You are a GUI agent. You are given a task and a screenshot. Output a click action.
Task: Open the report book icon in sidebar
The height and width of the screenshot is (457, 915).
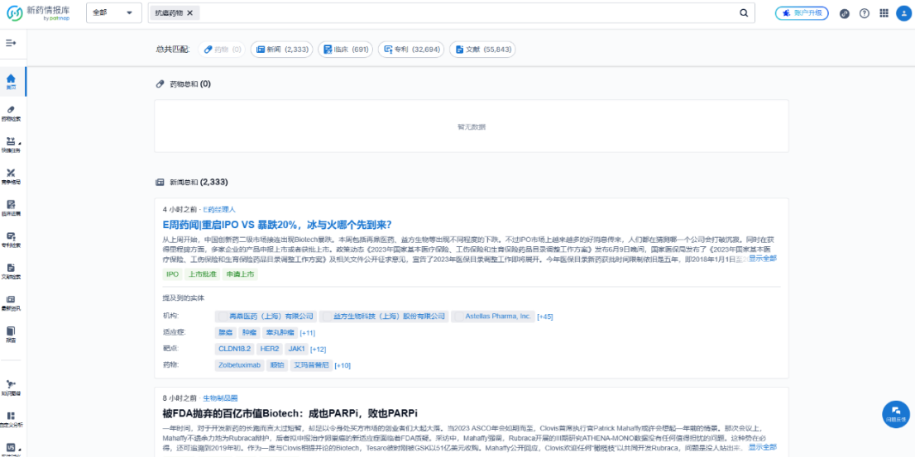coord(11,332)
